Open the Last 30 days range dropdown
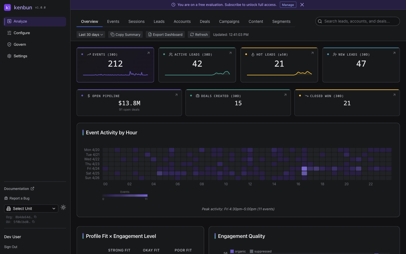406x254 pixels. [x=91, y=34]
